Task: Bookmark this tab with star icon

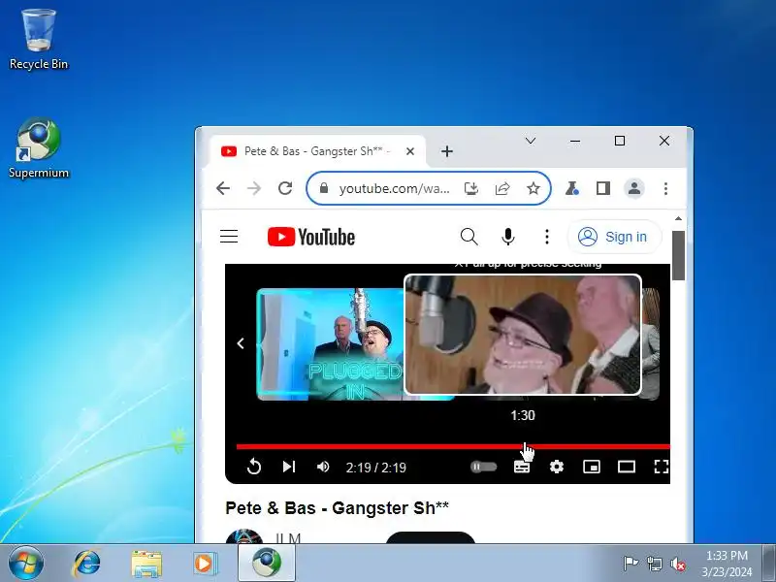Action: click(x=533, y=188)
